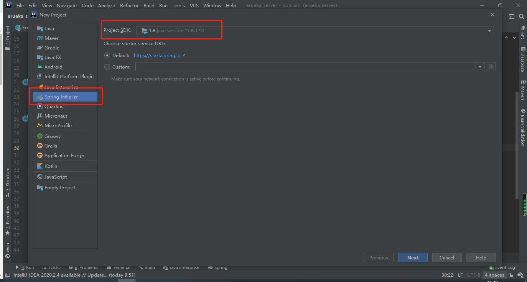Open the File menu
This screenshot has height=282, width=527.
[20, 5]
